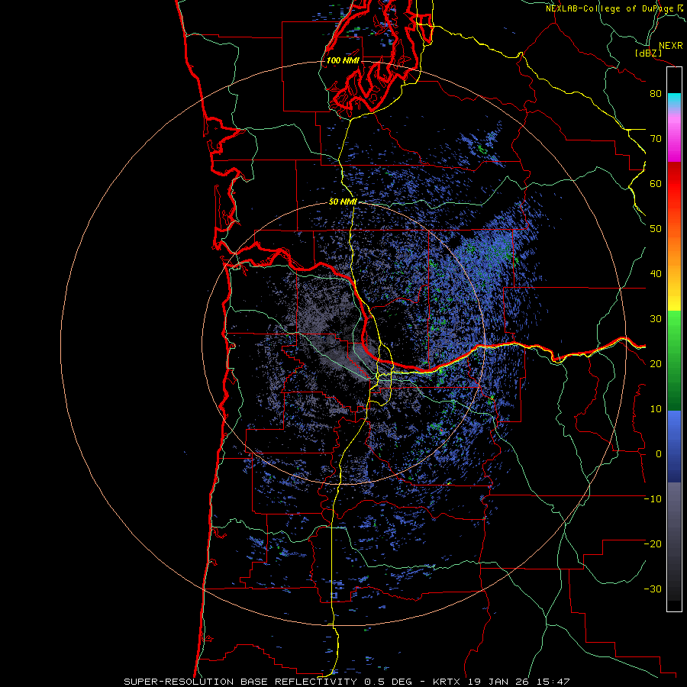Click the -20 value on the dBZ scale
This screenshot has width=687, height=687.
[x=653, y=544]
